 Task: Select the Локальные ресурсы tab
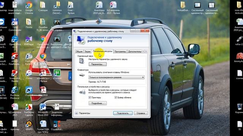point(103,51)
